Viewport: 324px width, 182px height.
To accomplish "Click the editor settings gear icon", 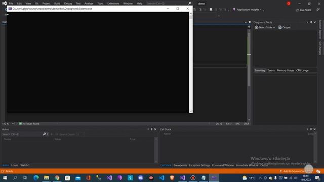I will point(250,22).
